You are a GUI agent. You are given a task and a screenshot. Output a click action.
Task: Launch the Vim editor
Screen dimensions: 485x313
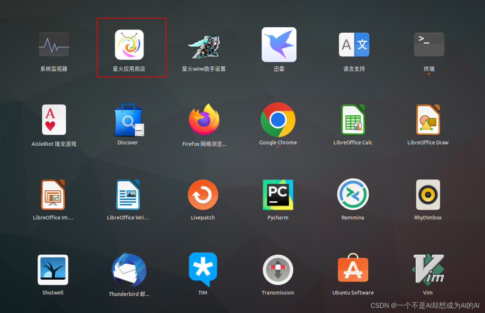click(428, 270)
